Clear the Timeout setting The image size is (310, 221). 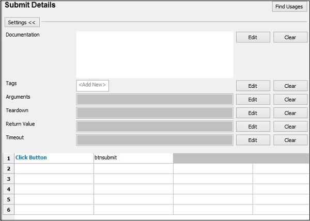[x=290, y=140]
